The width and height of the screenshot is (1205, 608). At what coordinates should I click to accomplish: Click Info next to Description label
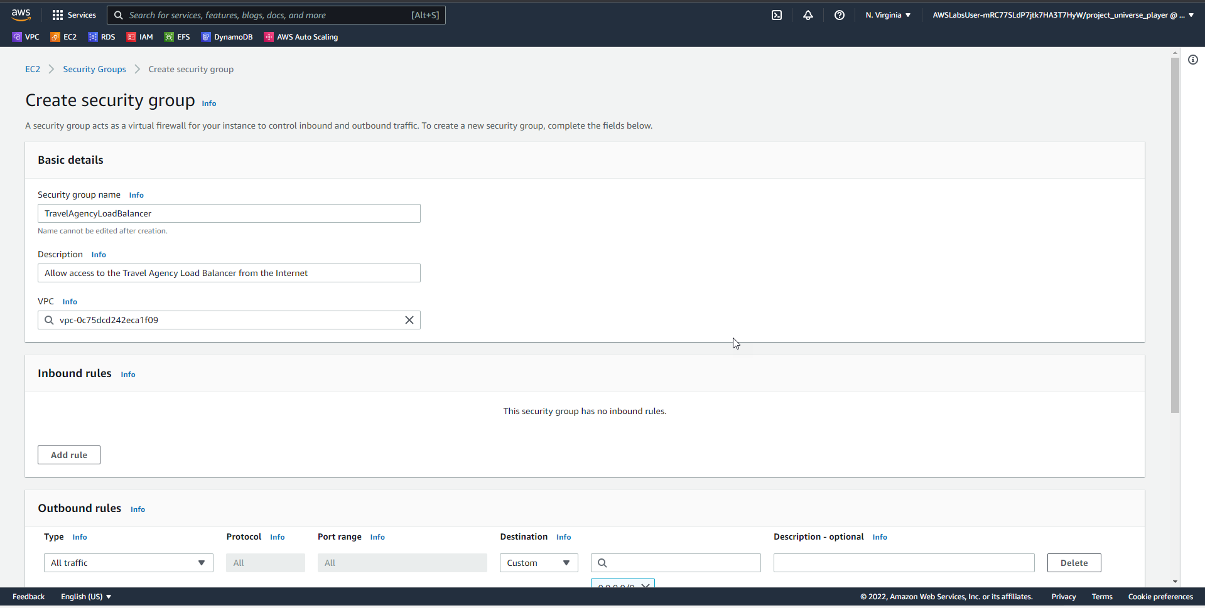tap(99, 255)
